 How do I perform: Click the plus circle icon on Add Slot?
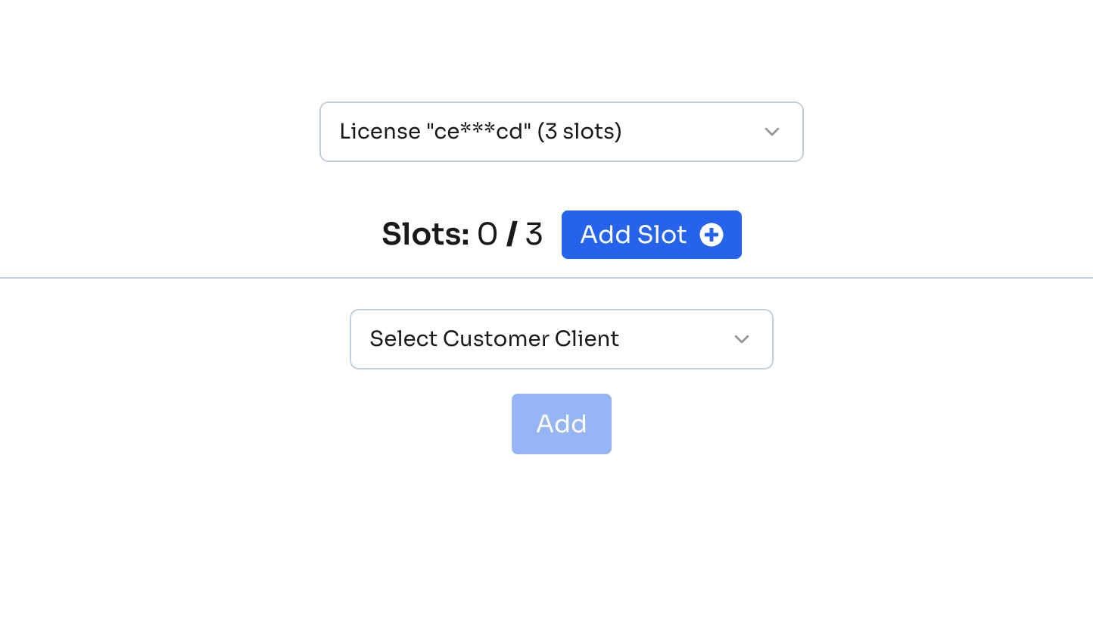712,235
